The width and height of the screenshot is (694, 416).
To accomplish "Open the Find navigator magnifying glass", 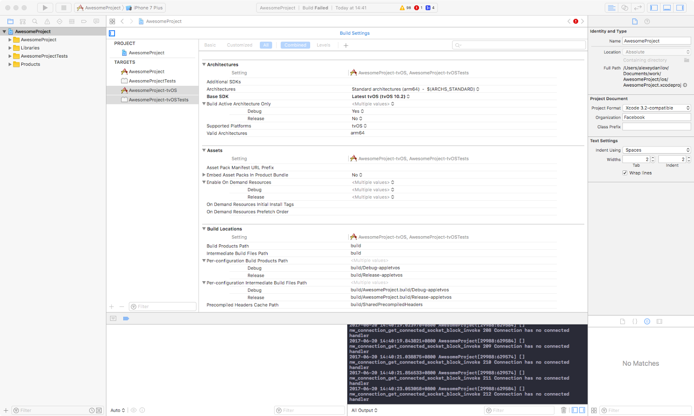I will pyautogui.click(x=35, y=21).
